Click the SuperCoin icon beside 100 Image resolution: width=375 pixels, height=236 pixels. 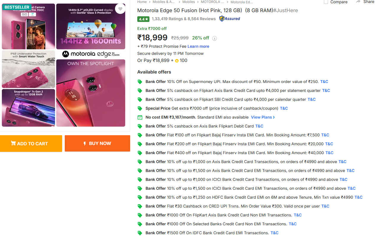tap(177, 61)
